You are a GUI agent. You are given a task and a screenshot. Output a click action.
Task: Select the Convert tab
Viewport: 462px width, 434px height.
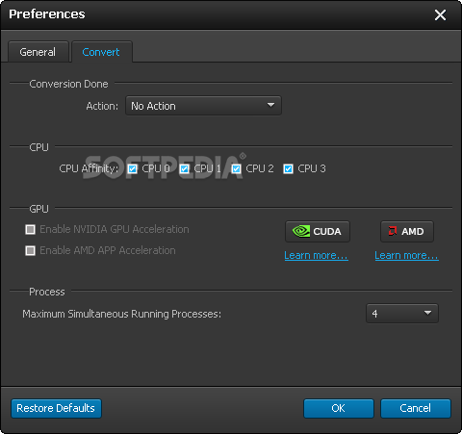pos(101,52)
